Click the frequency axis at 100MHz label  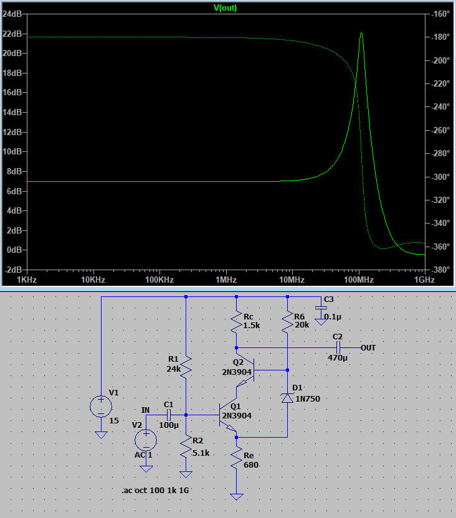click(358, 280)
